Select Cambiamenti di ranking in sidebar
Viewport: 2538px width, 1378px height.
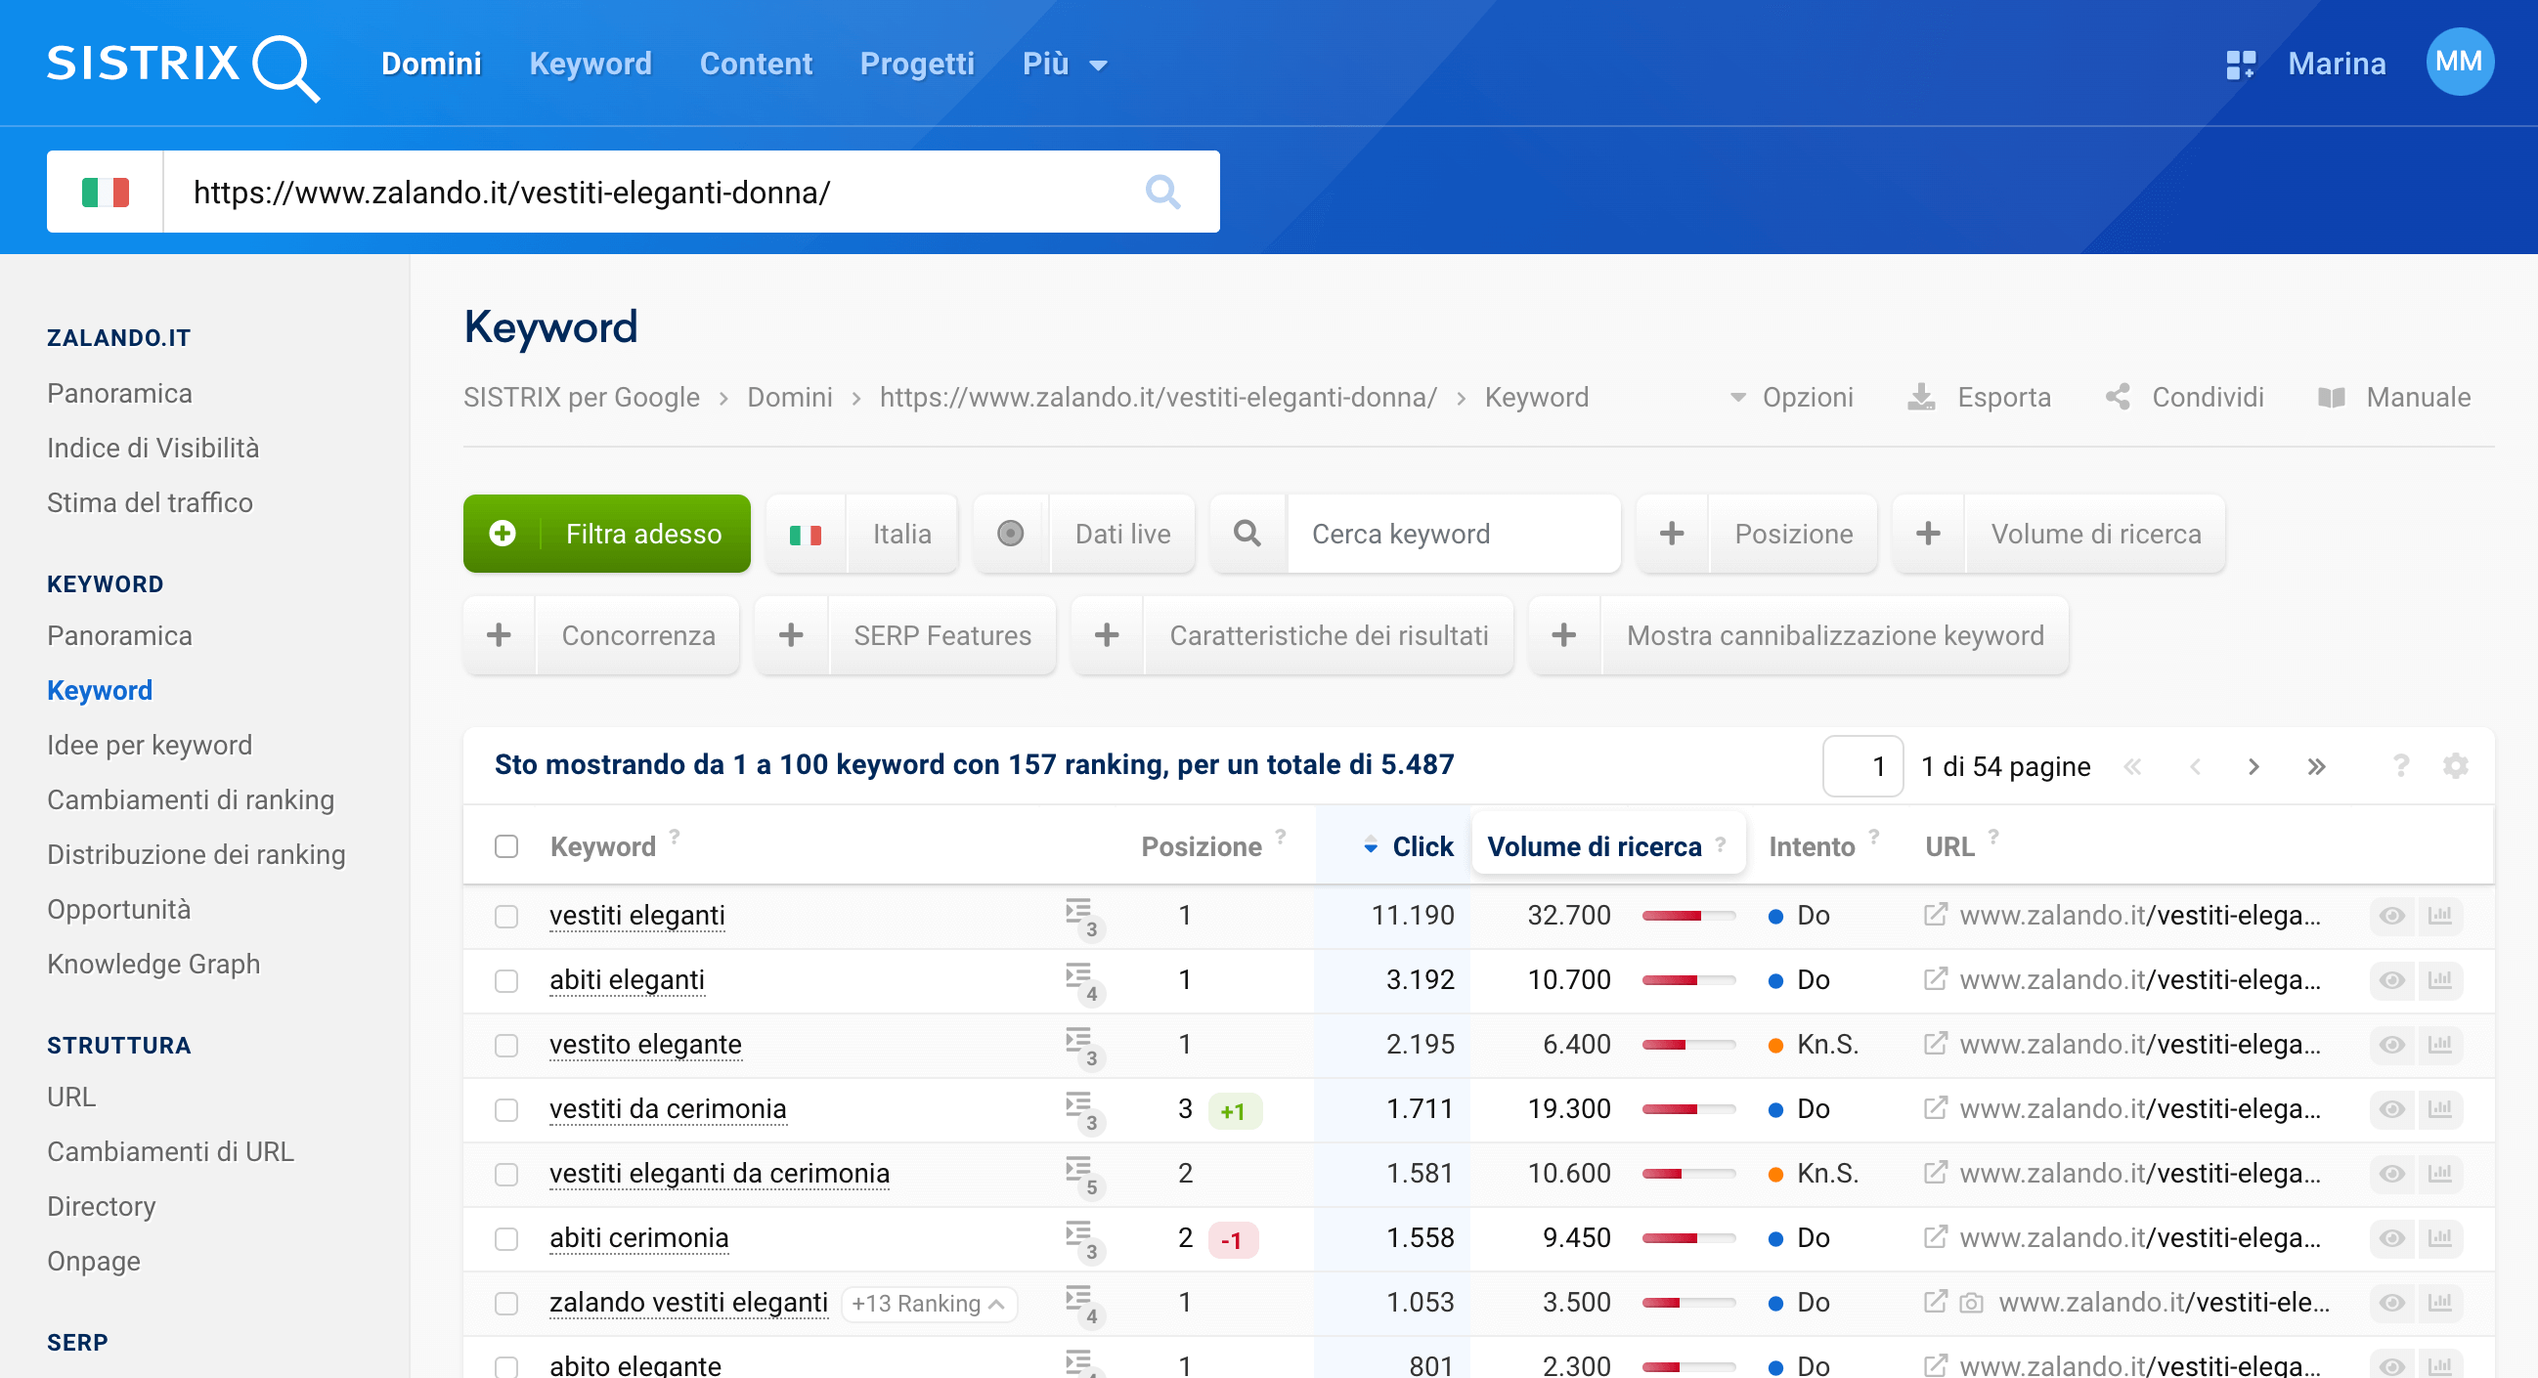coord(192,799)
